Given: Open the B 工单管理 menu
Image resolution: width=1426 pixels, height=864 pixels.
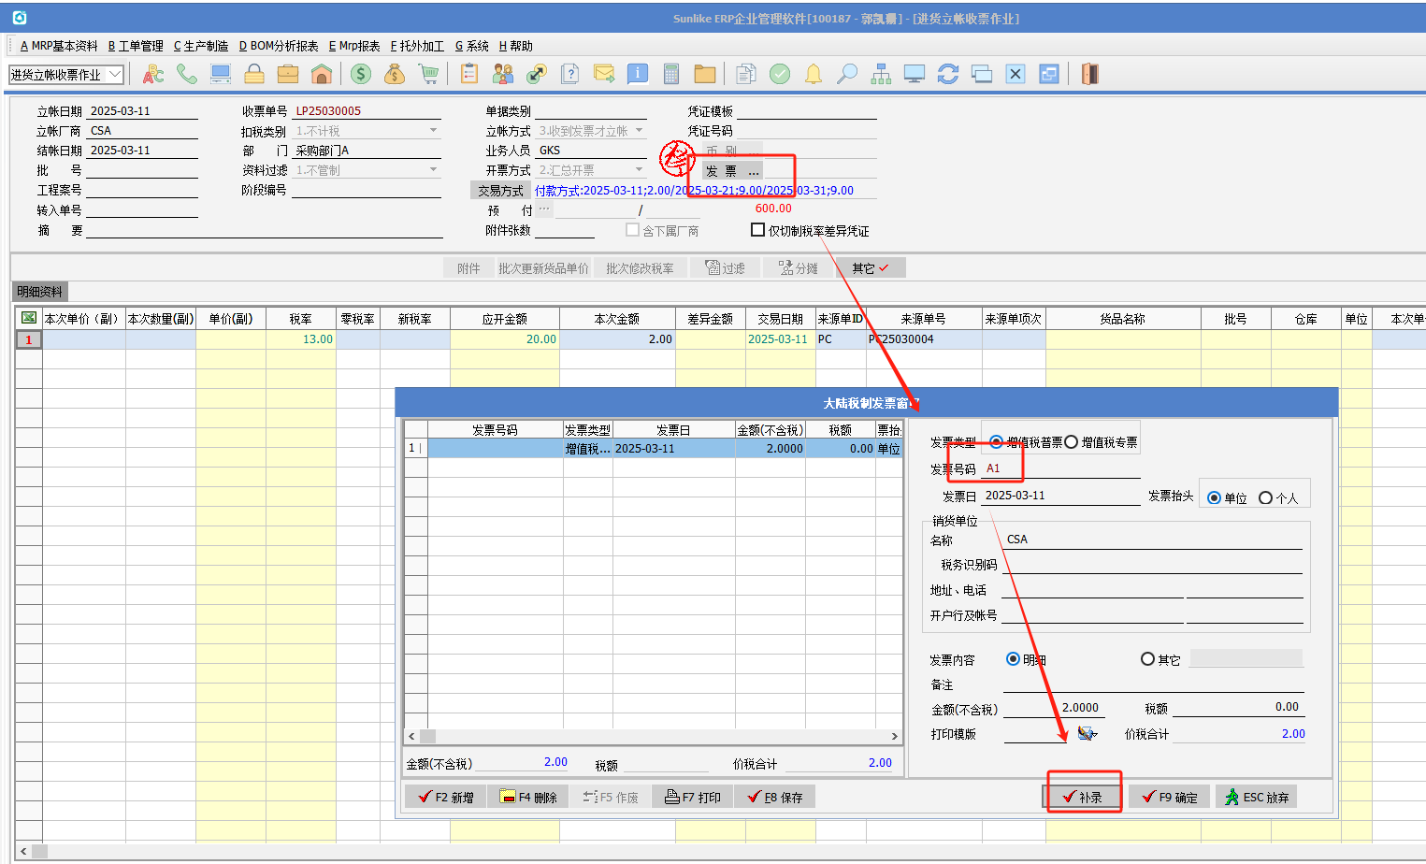Looking at the screenshot, I should tap(136, 46).
